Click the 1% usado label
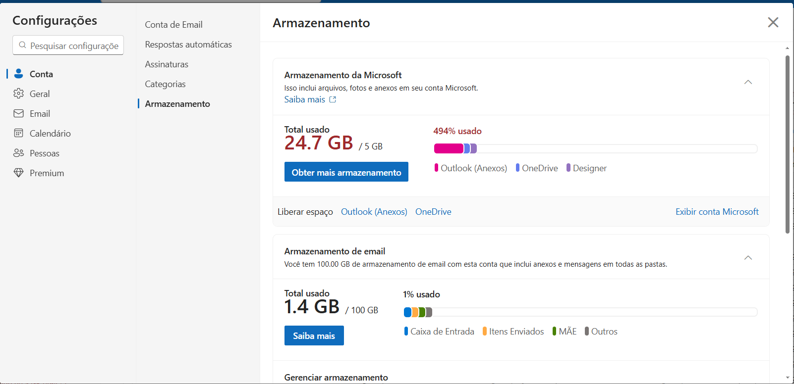 (421, 294)
